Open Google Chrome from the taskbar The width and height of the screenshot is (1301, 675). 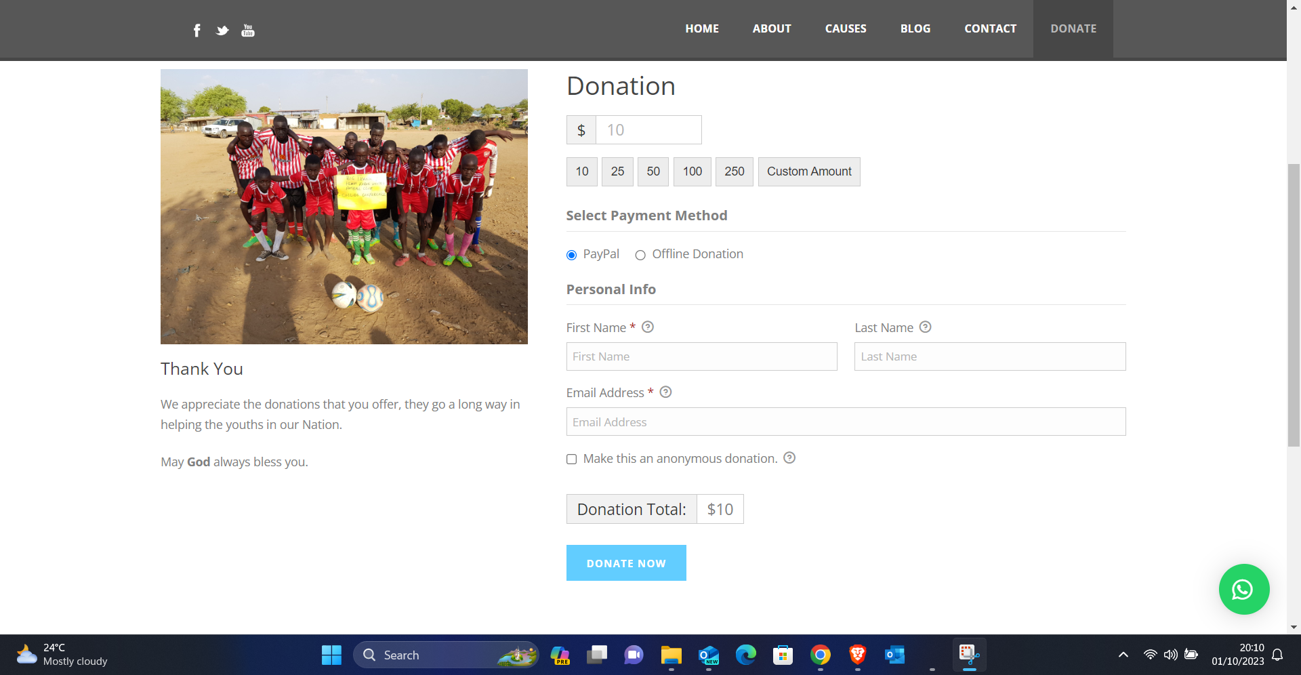click(820, 655)
